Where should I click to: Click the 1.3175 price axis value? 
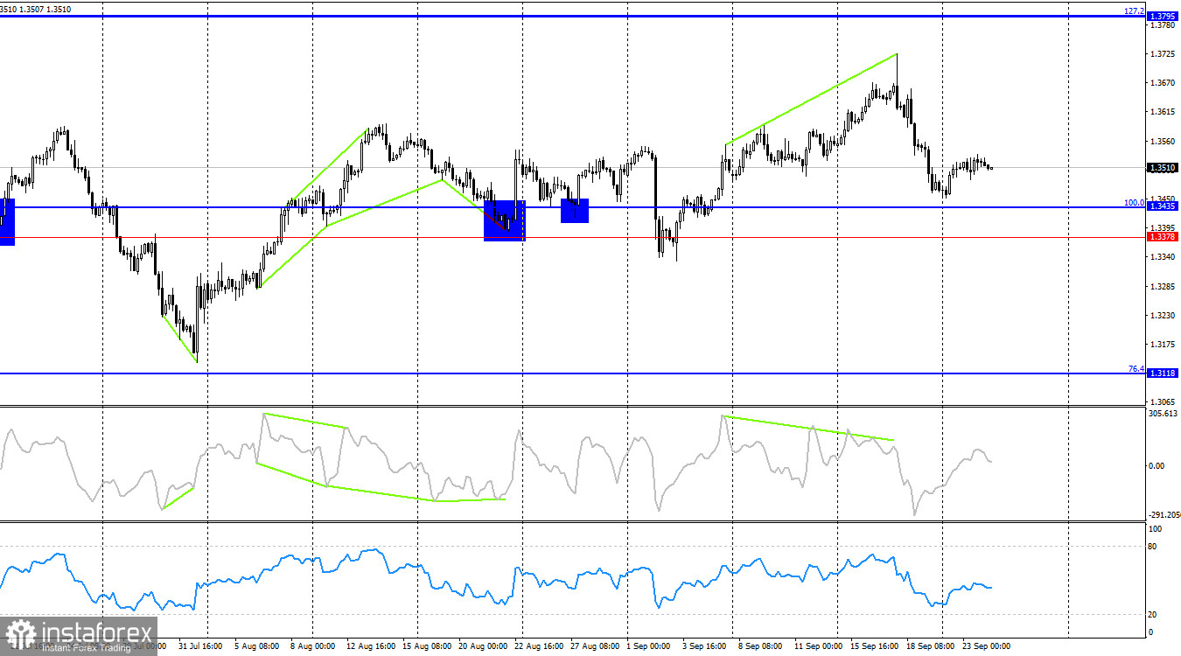(1164, 344)
